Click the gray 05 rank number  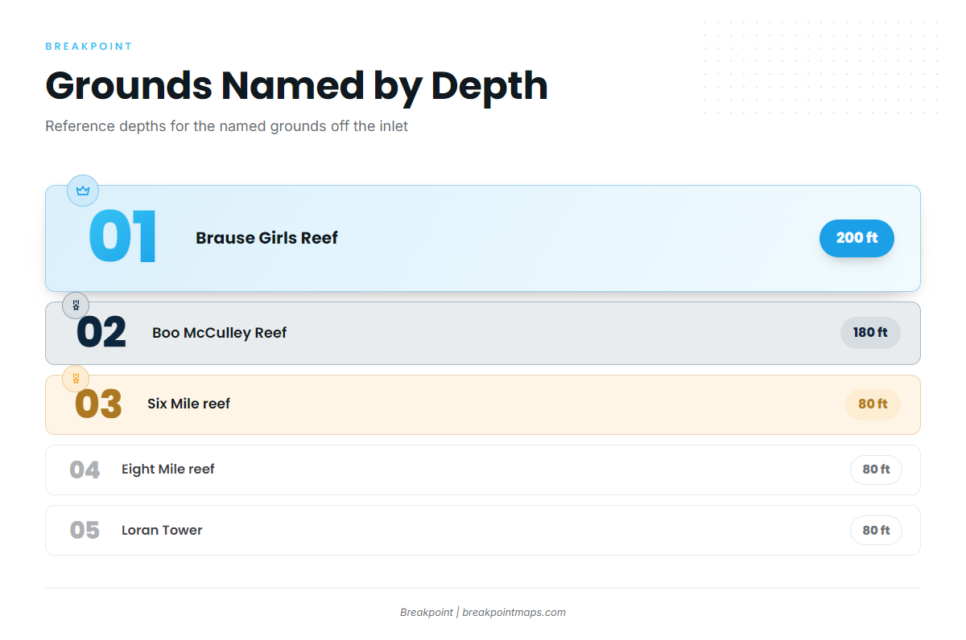coord(85,531)
